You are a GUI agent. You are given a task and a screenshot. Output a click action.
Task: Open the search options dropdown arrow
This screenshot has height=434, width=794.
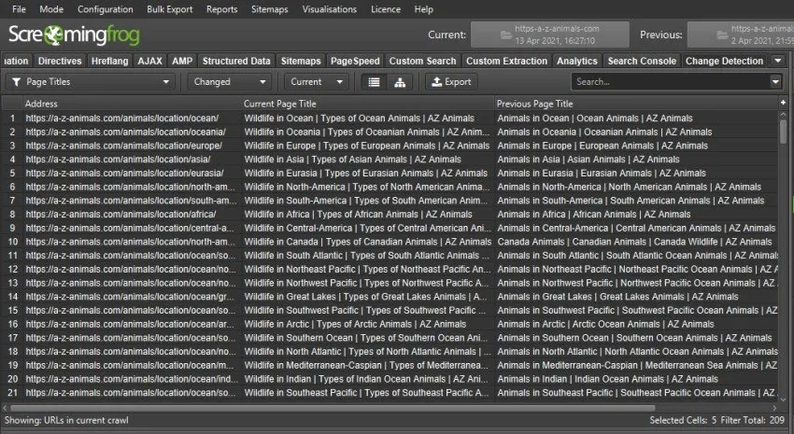tap(775, 82)
